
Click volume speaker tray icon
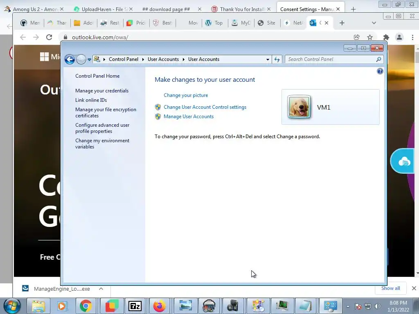378,306
